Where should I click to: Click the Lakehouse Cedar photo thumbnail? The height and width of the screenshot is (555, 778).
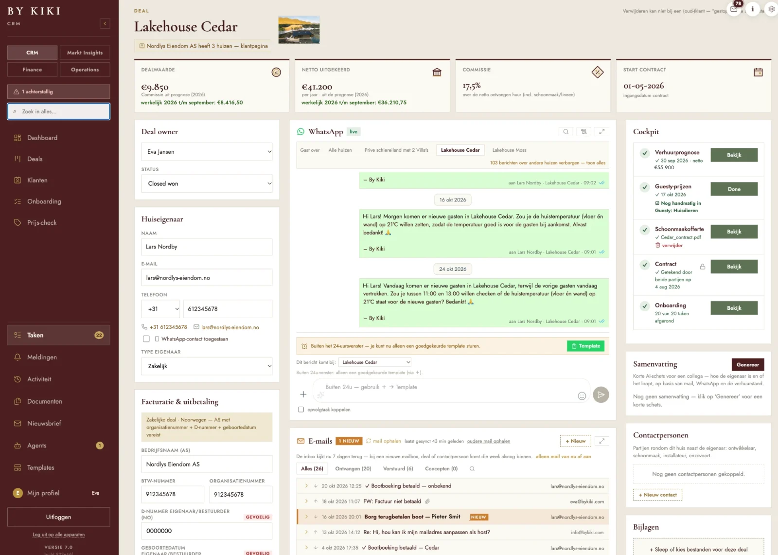coord(299,30)
